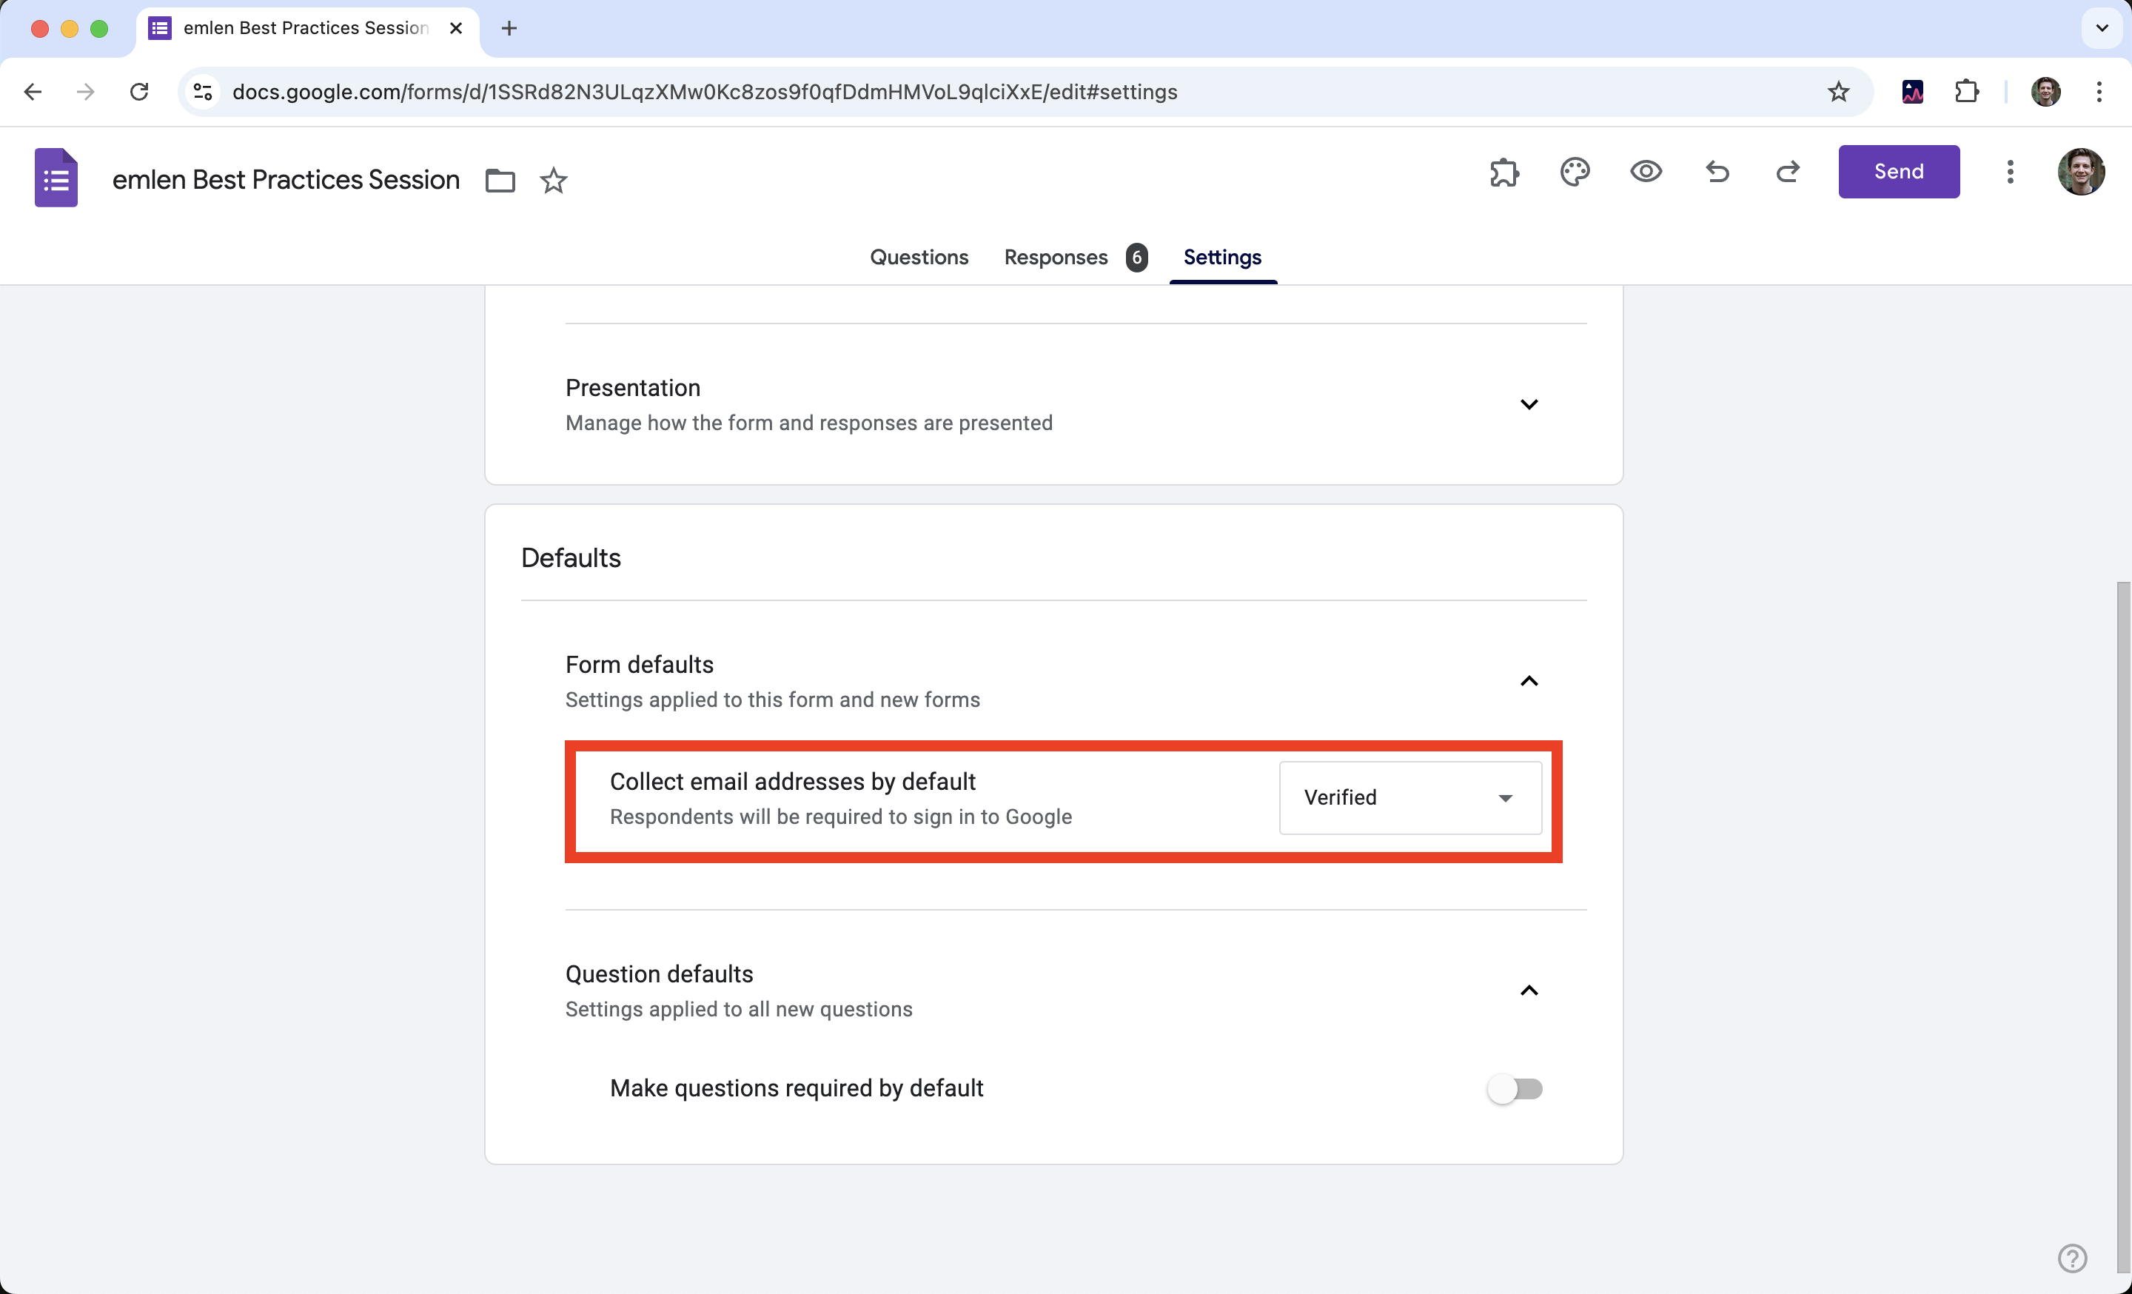Click the preview eye icon
Image resolution: width=2132 pixels, height=1294 pixels.
(1646, 172)
